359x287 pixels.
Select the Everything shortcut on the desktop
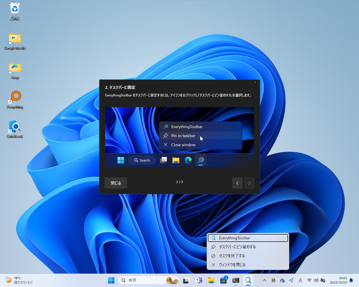(x=15, y=100)
